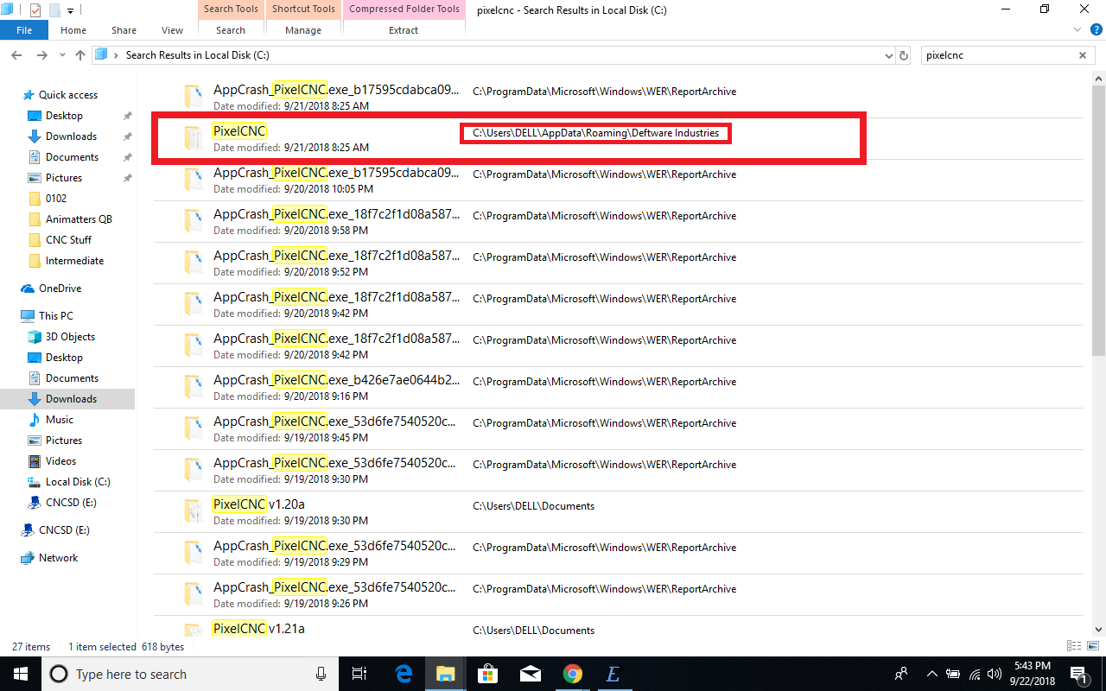
Task: Open Intermediate folder in sidebar
Action: coord(74,261)
